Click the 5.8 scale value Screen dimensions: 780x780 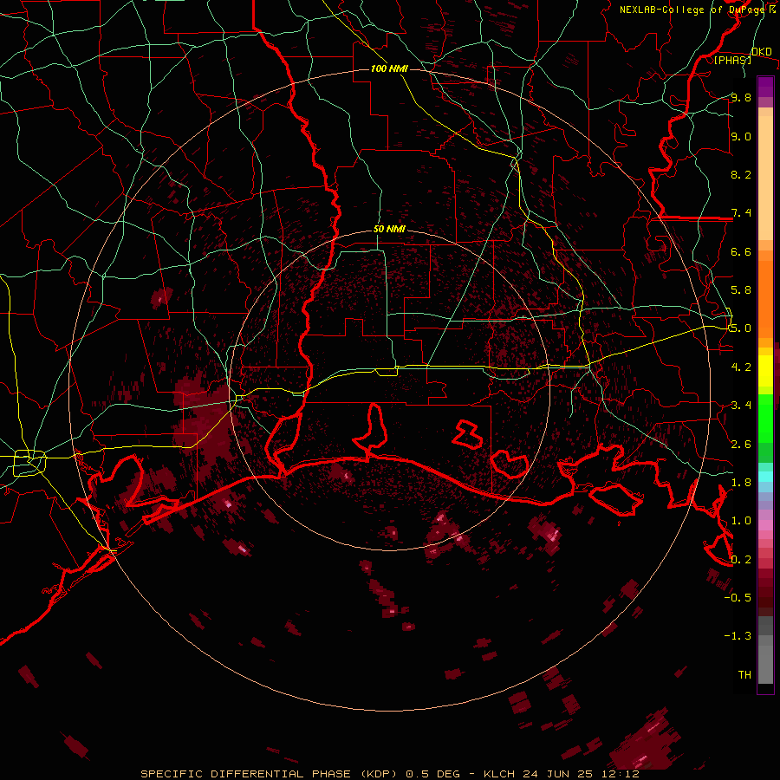point(741,290)
